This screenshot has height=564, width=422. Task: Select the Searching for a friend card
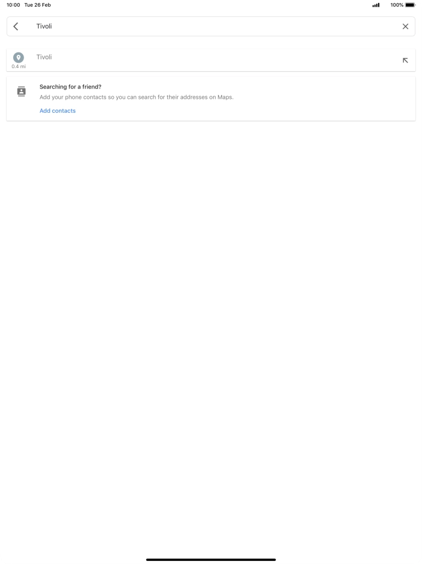[x=211, y=99]
